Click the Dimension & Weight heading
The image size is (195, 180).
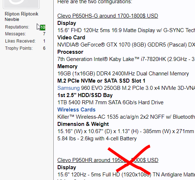83,124
